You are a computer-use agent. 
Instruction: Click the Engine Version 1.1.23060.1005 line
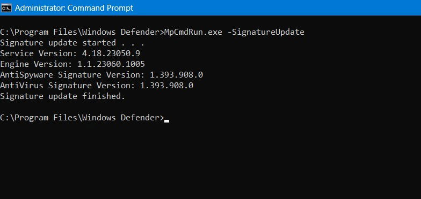(x=72, y=64)
